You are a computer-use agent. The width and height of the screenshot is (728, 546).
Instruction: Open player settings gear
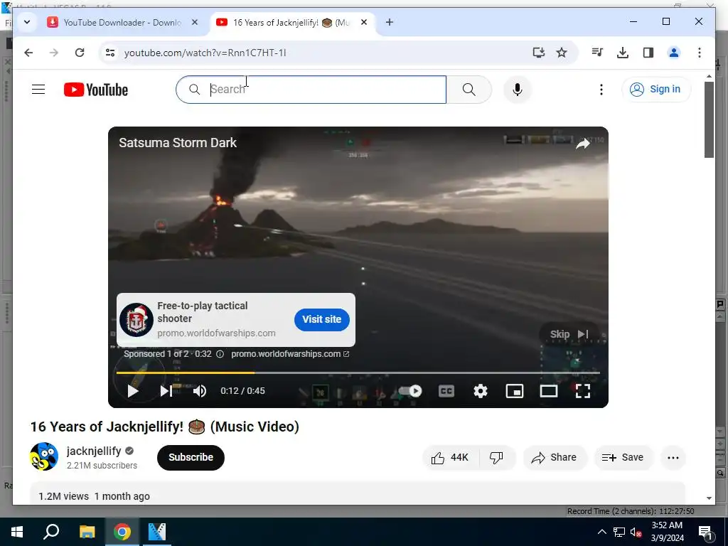click(481, 391)
